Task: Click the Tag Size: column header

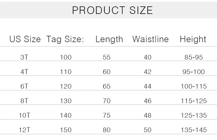Action: click(x=65, y=40)
